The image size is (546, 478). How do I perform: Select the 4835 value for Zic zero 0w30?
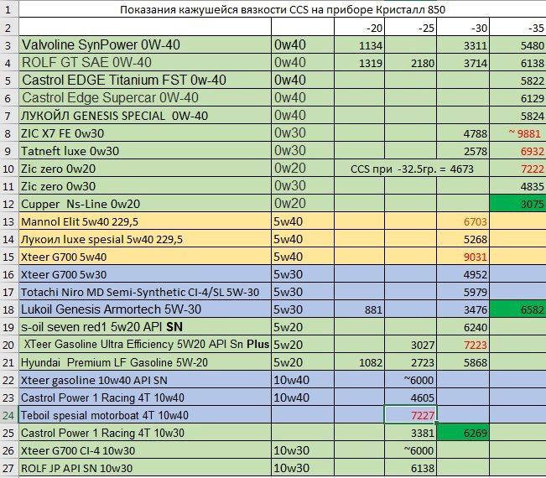click(517, 186)
